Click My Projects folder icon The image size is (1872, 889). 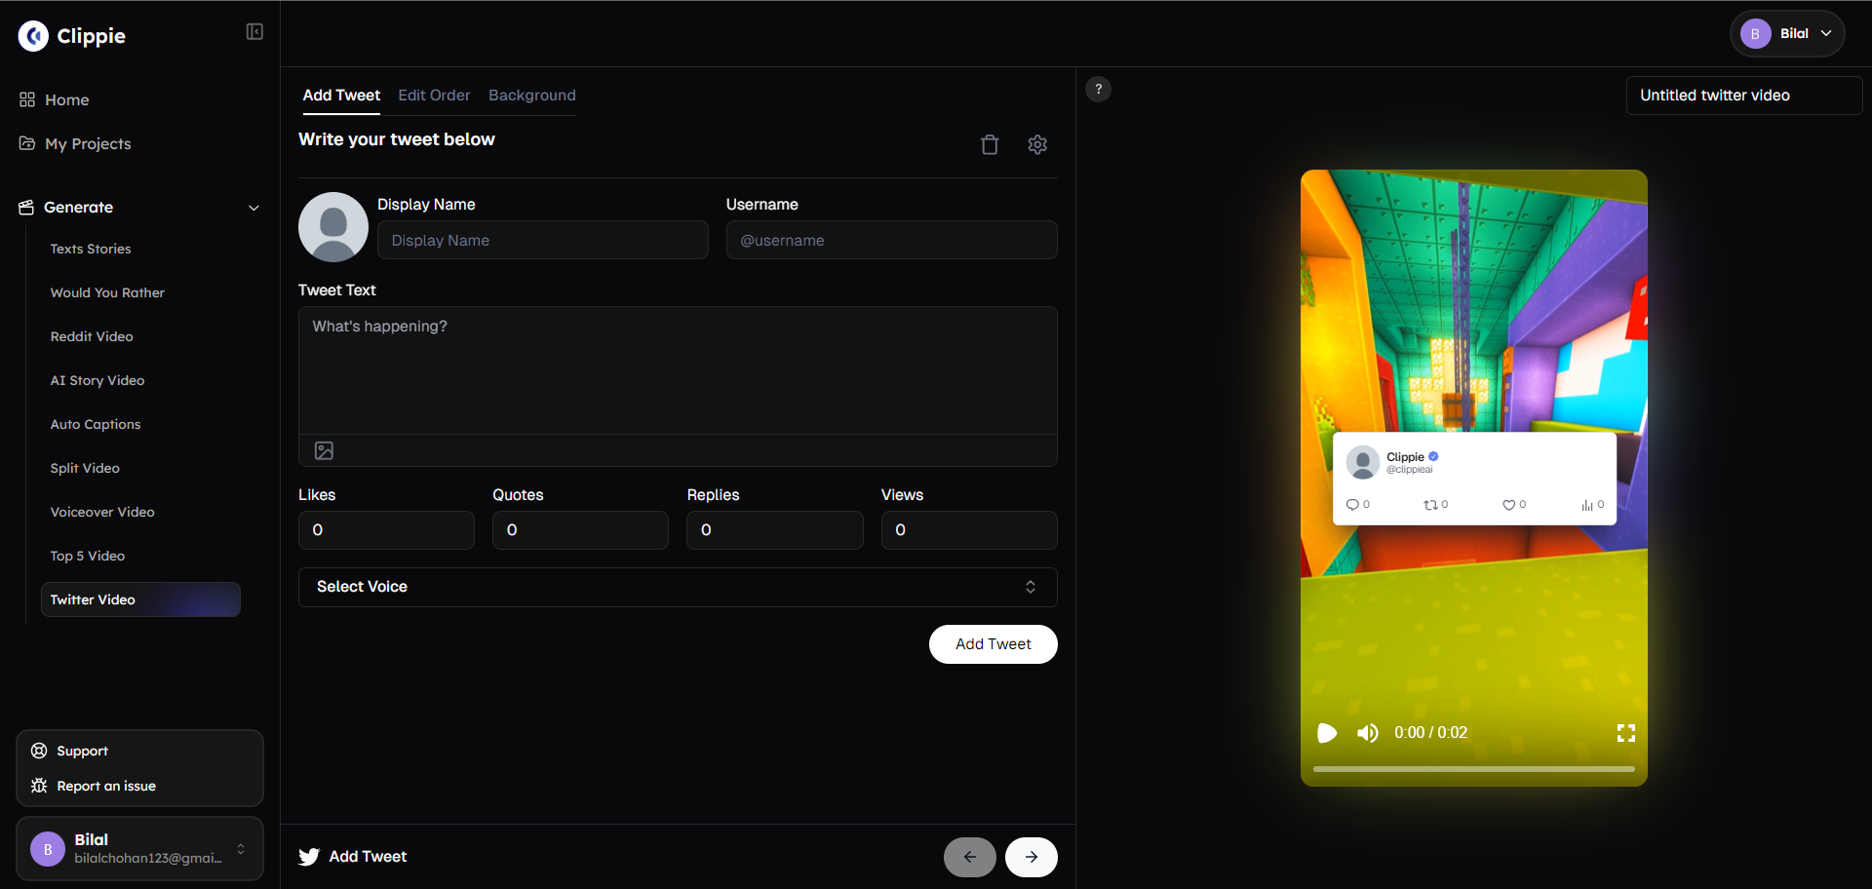click(27, 143)
